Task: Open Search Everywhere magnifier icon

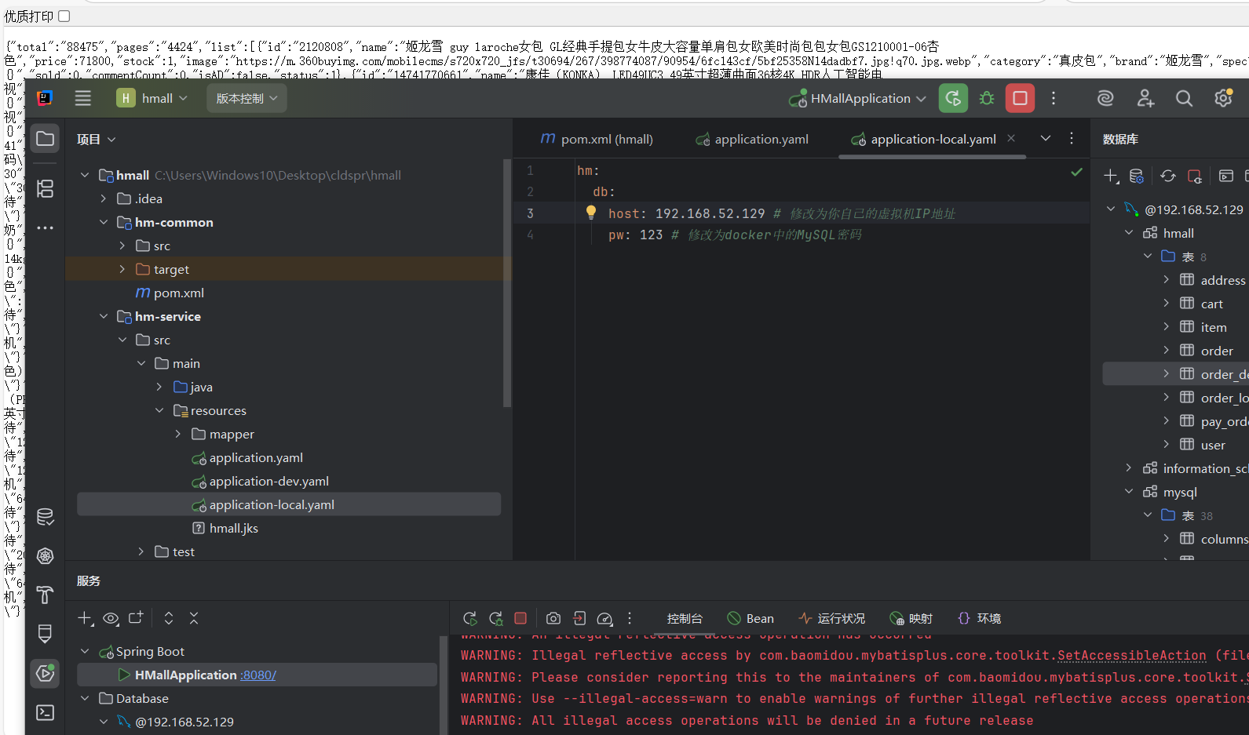Action: coord(1184,98)
